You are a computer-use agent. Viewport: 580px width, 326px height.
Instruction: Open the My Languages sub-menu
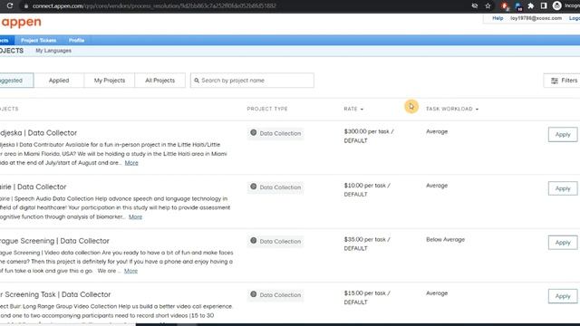(53, 51)
